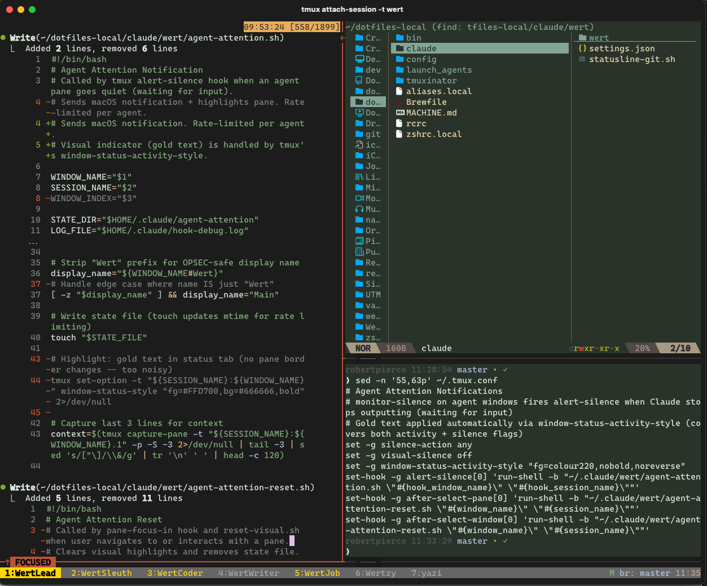Click the settings.json braces icon
The height and width of the screenshot is (586, 707).
583,48
